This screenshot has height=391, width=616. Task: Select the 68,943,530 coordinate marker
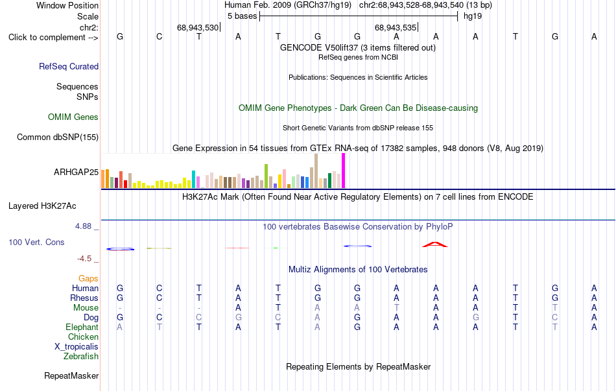coord(198,27)
